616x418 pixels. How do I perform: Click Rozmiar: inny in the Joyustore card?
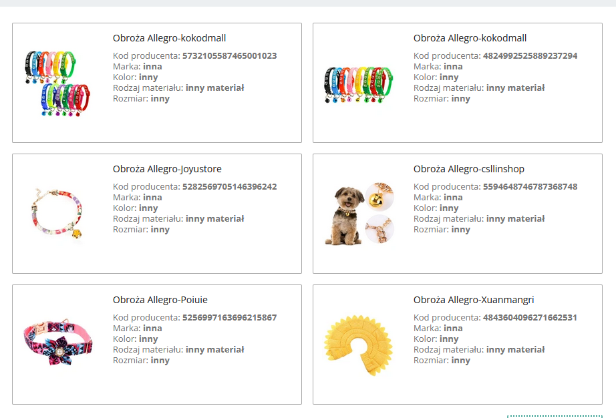pyautogui.click(x=141, y=230)
